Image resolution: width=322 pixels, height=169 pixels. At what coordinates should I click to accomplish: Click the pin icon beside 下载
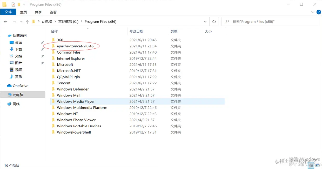(42, 49)
